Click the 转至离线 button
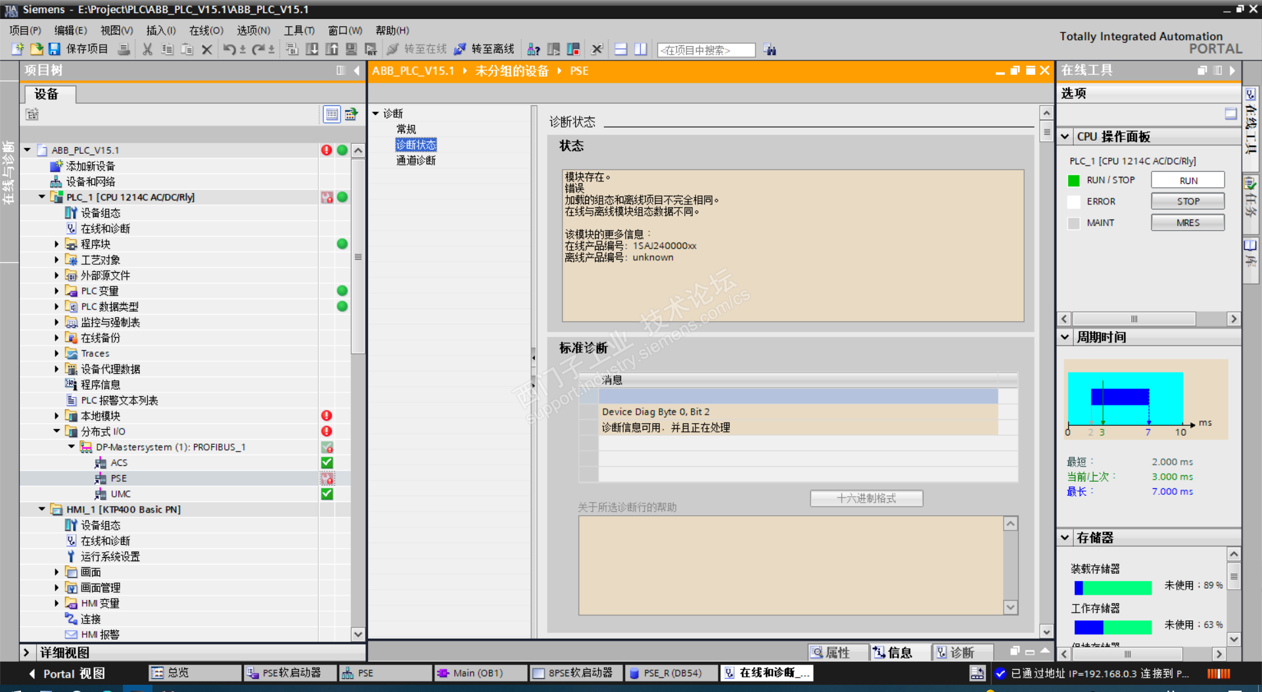 coord(484,49)
